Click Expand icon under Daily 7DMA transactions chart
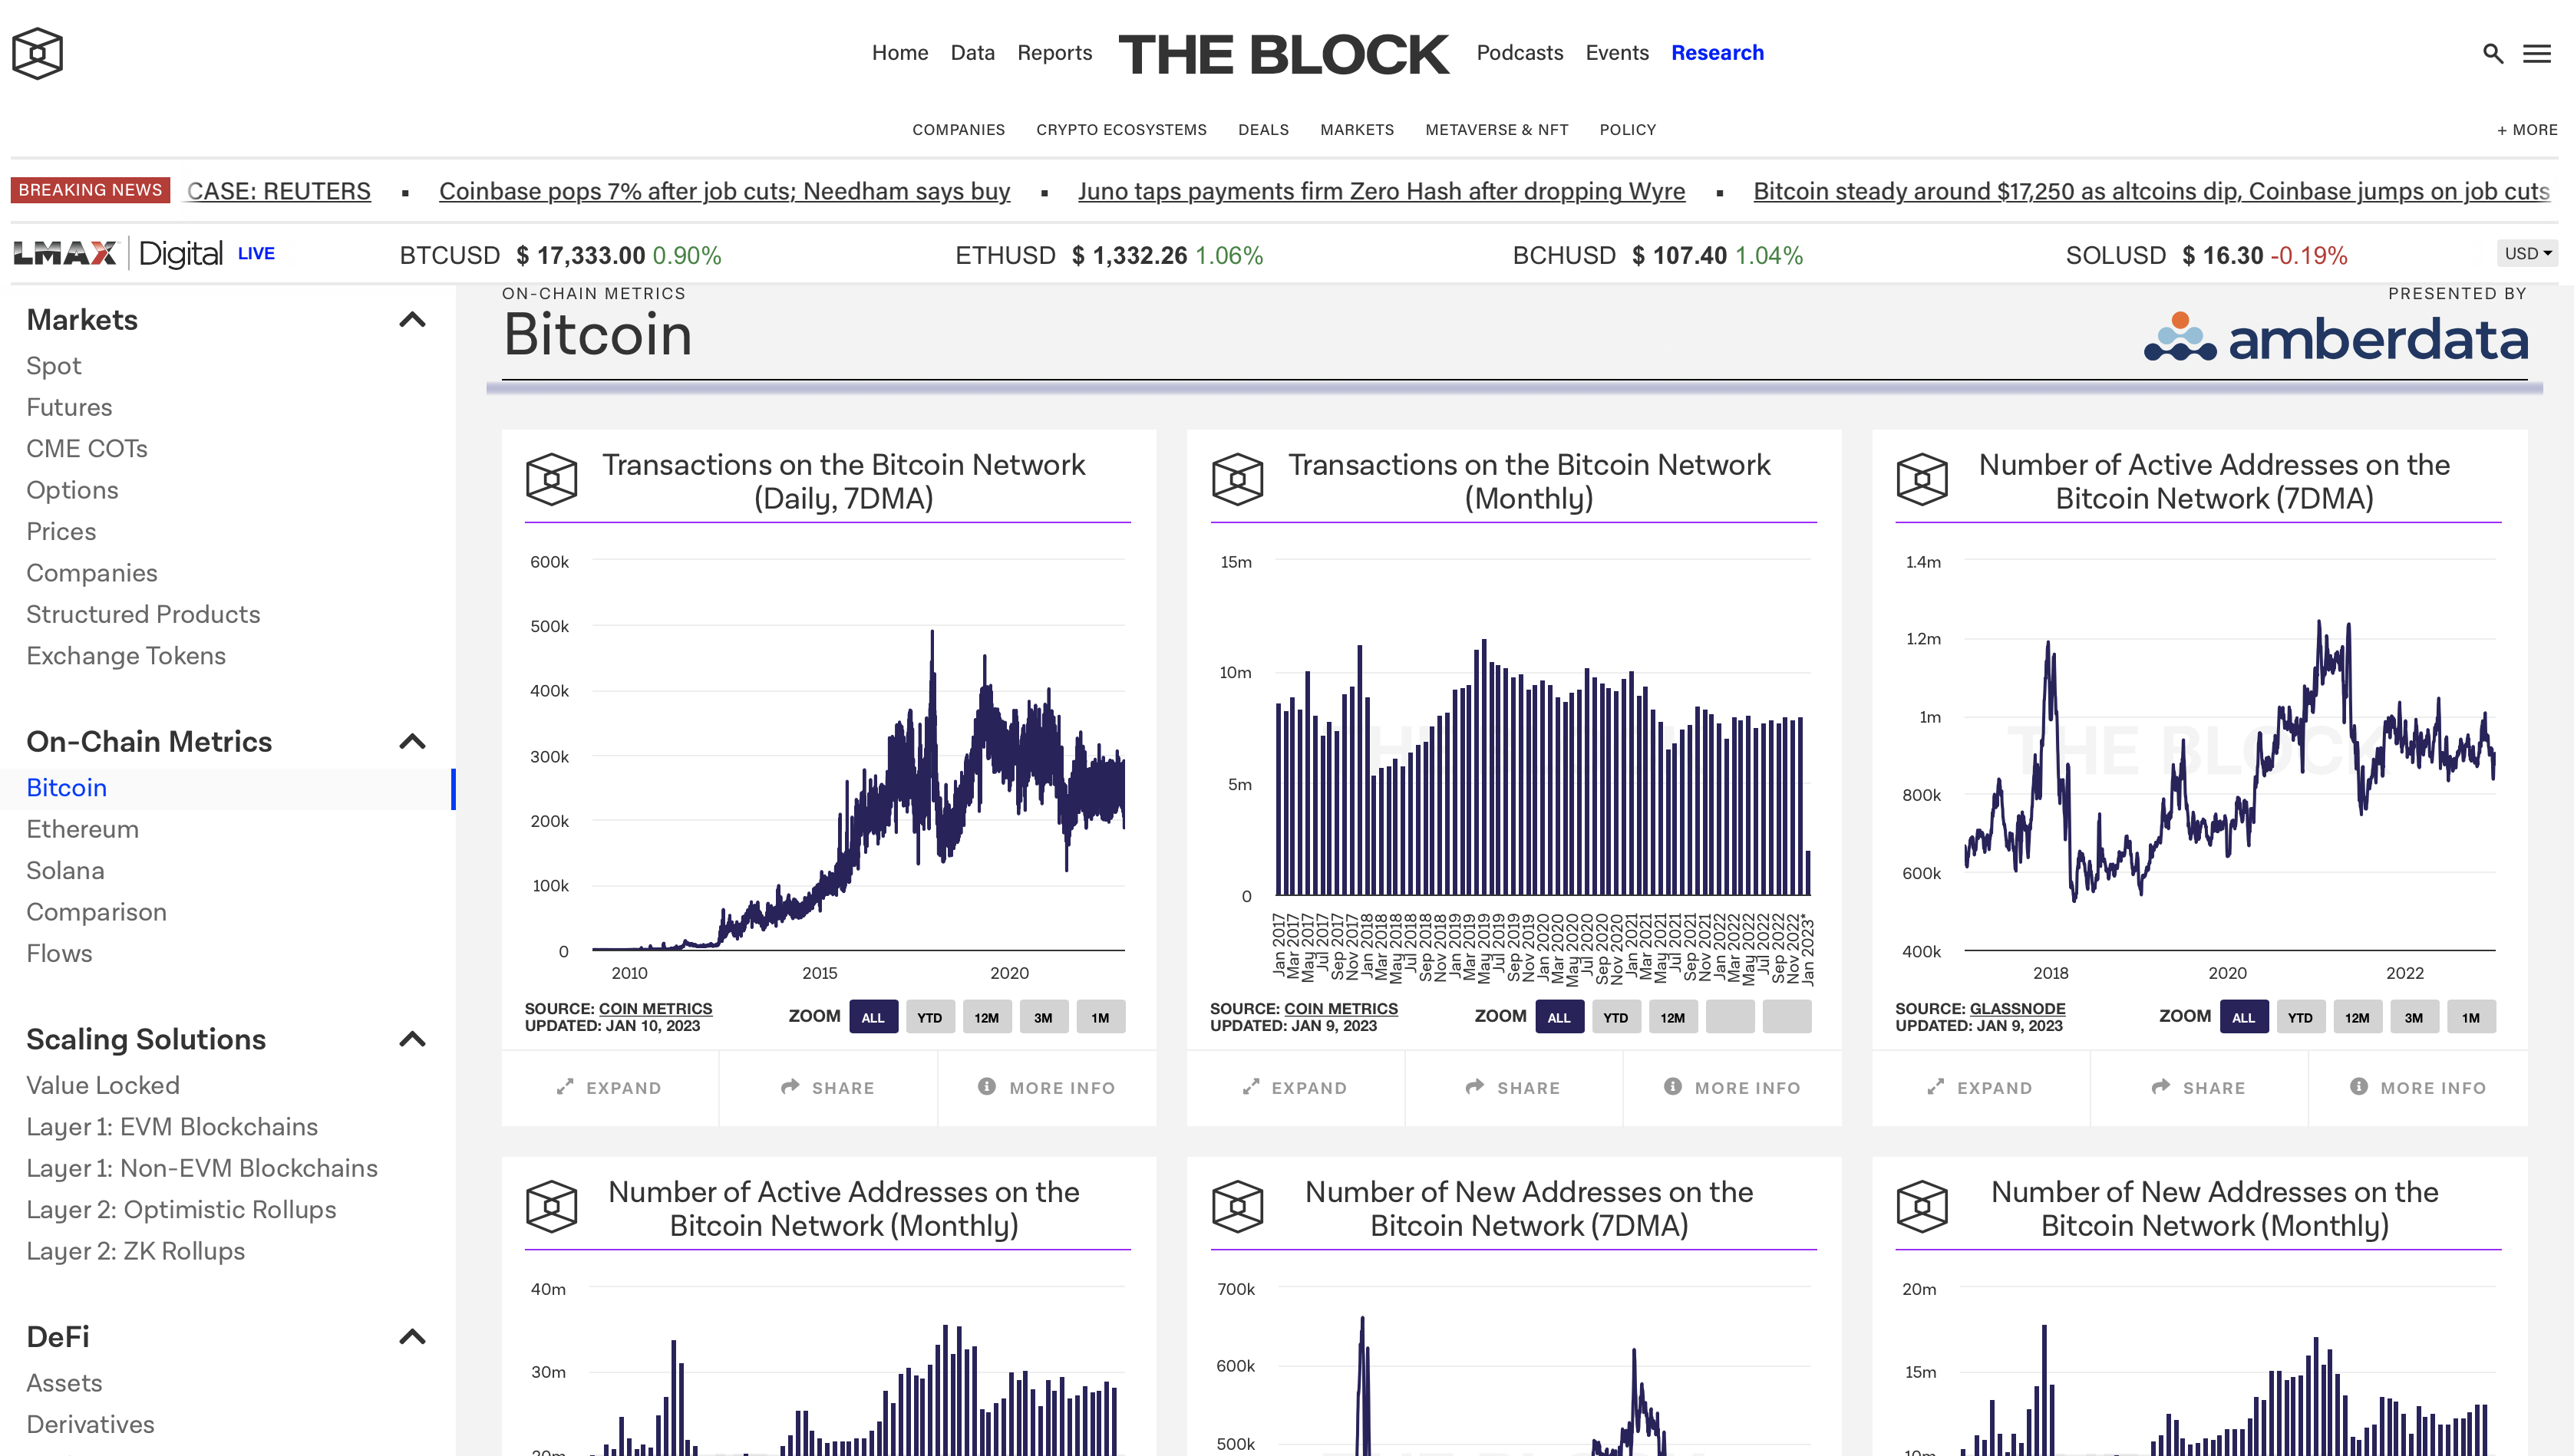The height and width of the screenshot is (1456, 2574). (x=565, y=1086)
